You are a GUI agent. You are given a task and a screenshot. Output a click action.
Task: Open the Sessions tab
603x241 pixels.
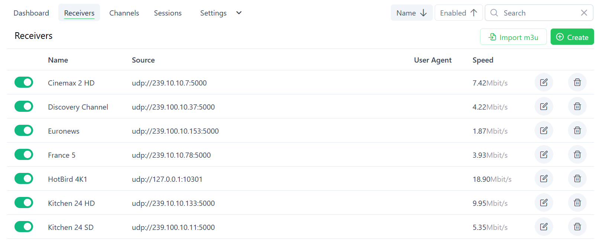coord(168,13)
